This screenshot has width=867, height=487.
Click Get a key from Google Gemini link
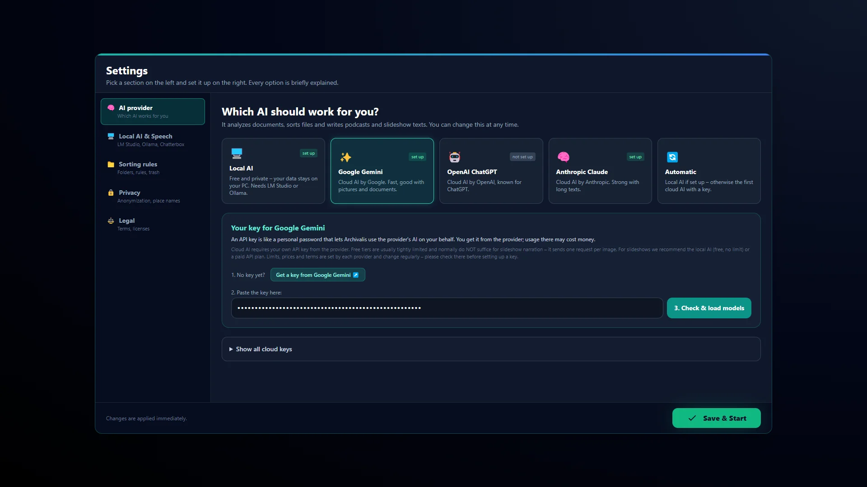pos(317,275)
